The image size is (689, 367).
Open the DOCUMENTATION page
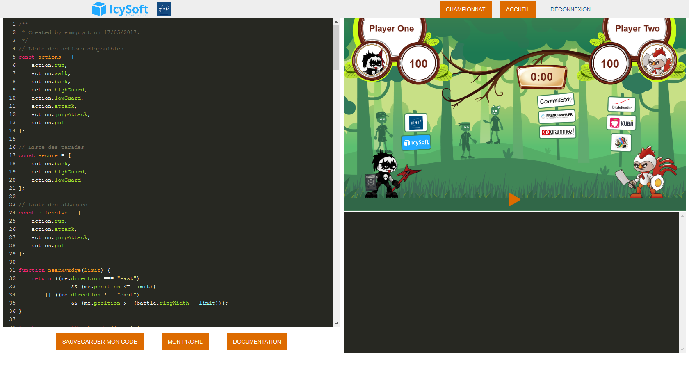tap(257, 342)
